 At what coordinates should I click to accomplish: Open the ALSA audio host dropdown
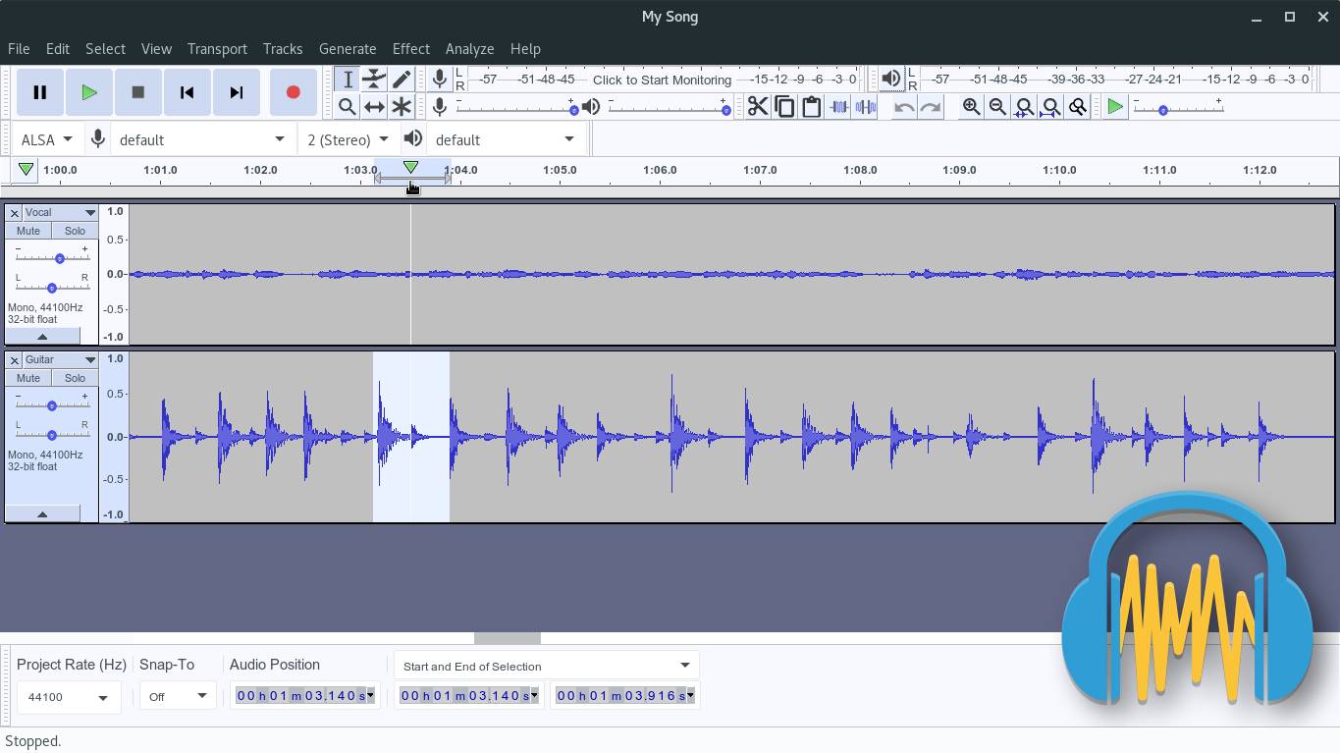coord(46,139)
